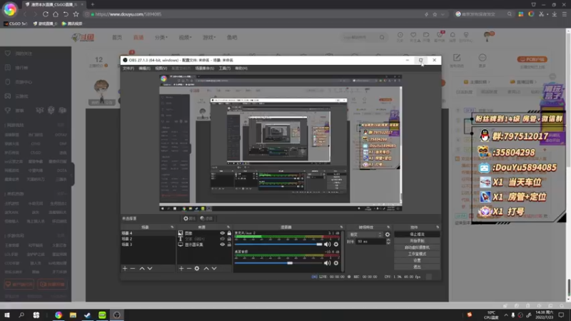The height and width of the screenshot is (321, 571).
Task: Adjust the 桌面音频 volume slider
Action: [x=278, y=263]
